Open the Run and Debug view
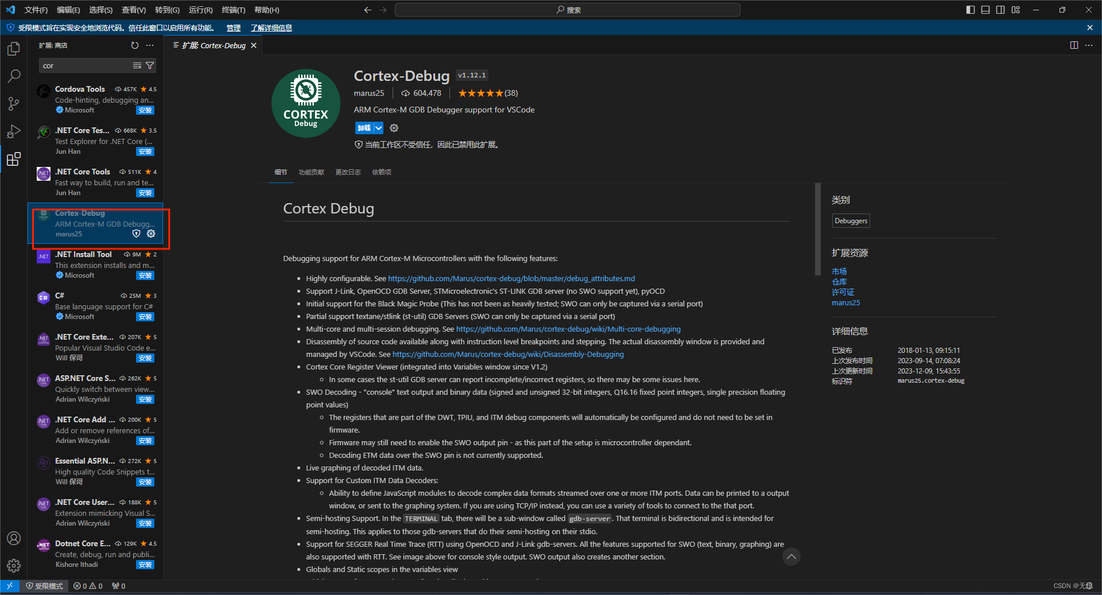Image resolution: width=1102 pixels, height=595 pixels. click(x=14, y=131)
